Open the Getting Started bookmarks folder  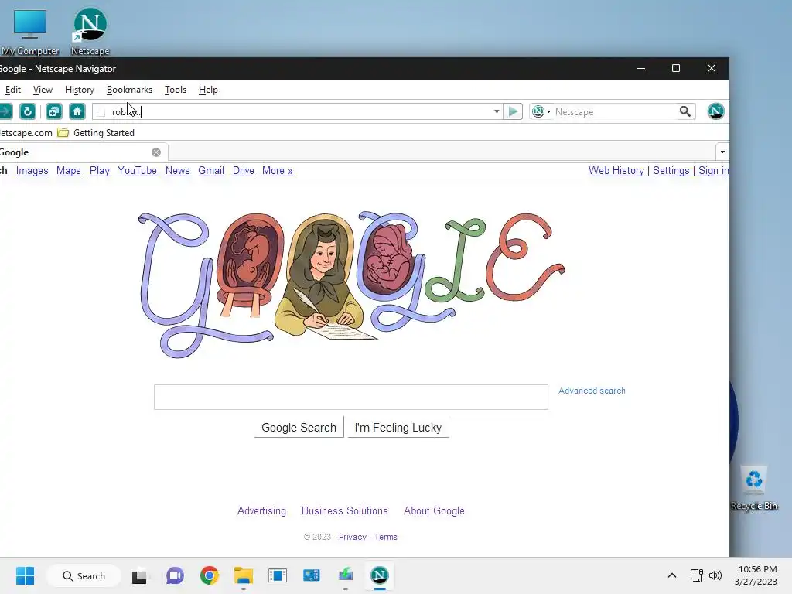coord(96,133)
